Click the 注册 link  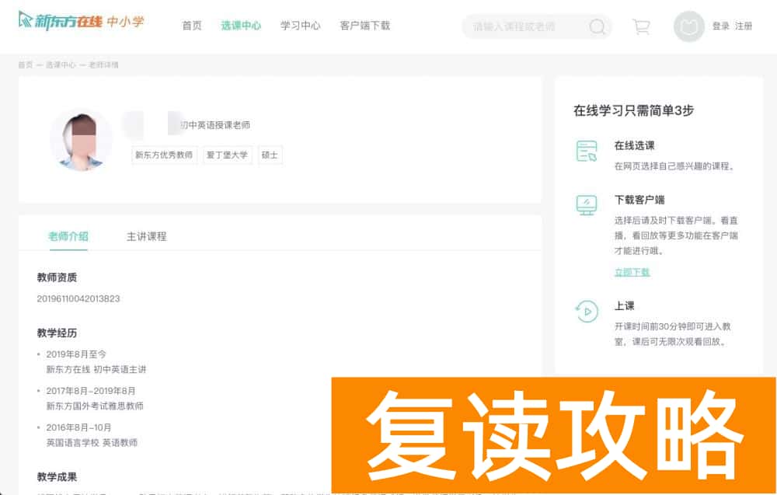pyautogui.click(x=743, y=26)
